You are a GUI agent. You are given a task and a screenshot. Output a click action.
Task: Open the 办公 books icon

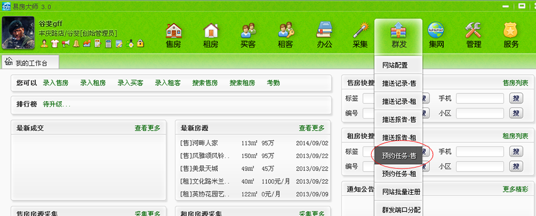click(324, 35)
